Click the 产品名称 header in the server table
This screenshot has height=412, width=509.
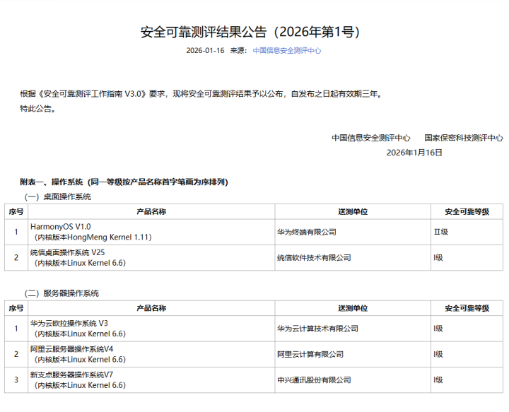151,308
